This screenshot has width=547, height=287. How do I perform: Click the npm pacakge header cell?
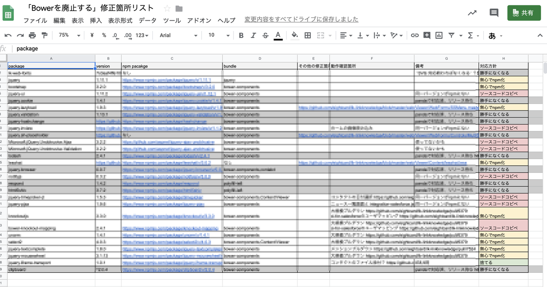pos(172,66)
